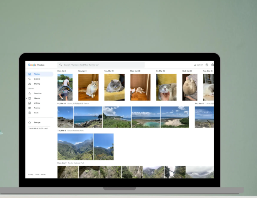Open the wide Tue, Mar 8 mountain photo
This screenshot has height=198, width=257.
pyautogui.click(x=75, y=147)
